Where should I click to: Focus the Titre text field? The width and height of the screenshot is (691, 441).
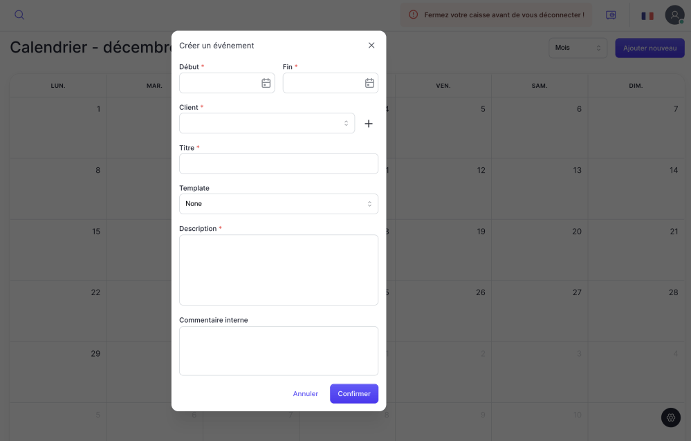click(x=278, y=164)
